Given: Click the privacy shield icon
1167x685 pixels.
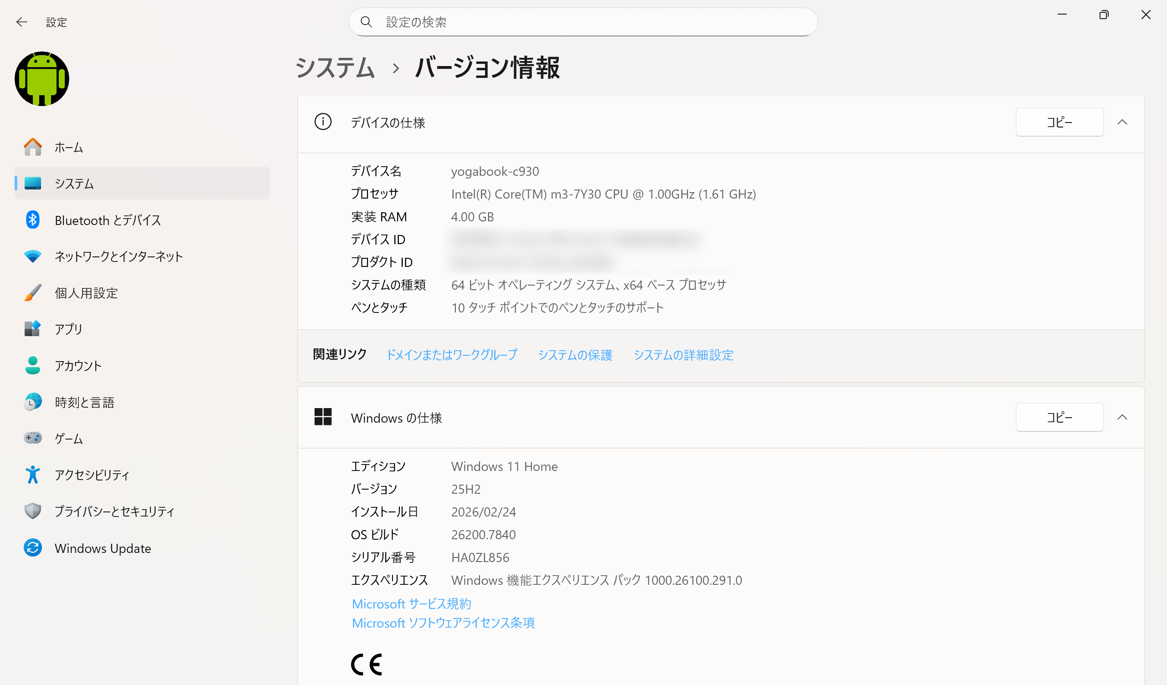Looking at the screenshot, I should pyautogui.click(x=32, y=511).
